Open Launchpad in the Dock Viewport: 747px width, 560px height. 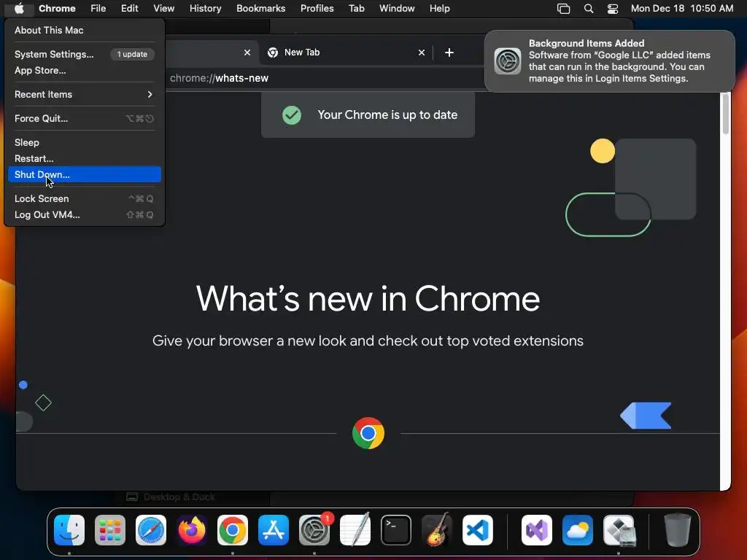click(x=110, y=530)
